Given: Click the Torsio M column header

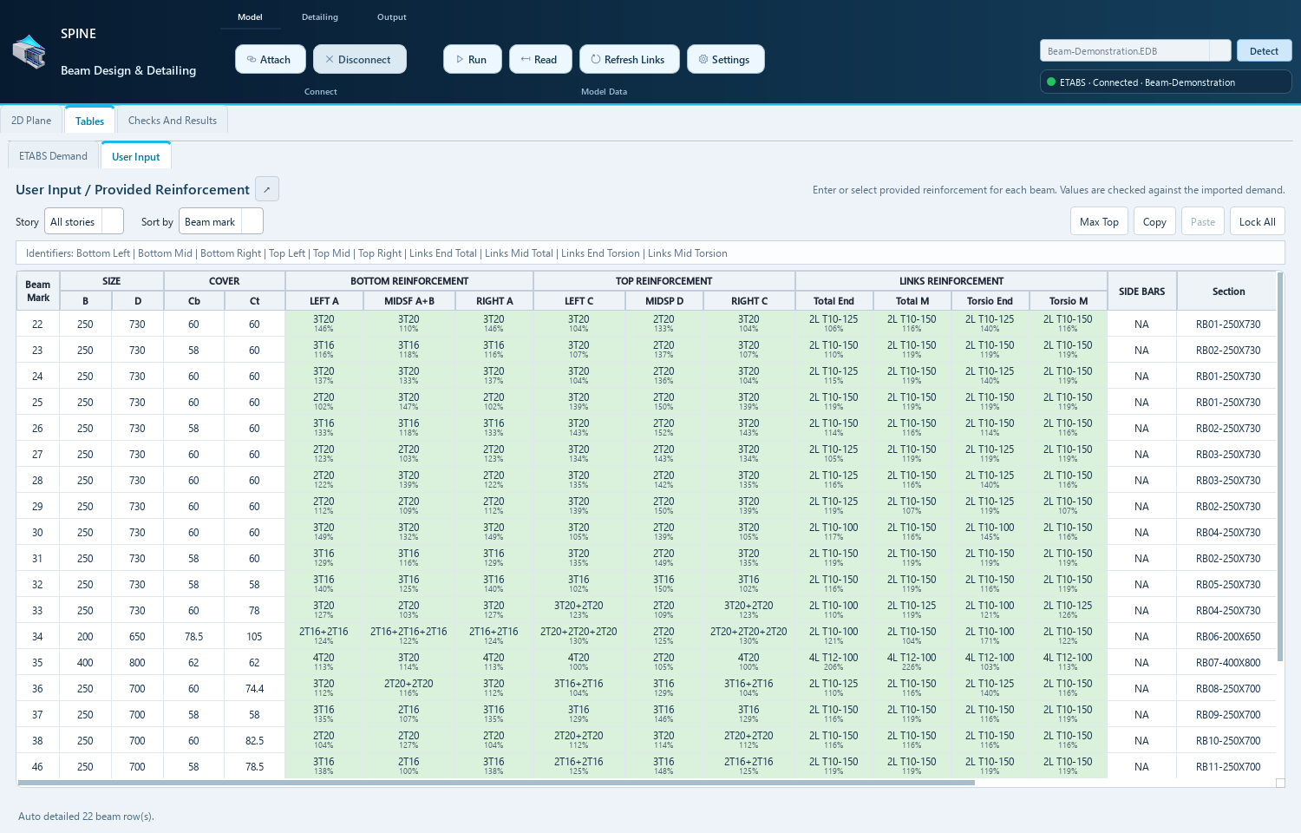Looking at the screenshot, I should [x=1068, y=300].
